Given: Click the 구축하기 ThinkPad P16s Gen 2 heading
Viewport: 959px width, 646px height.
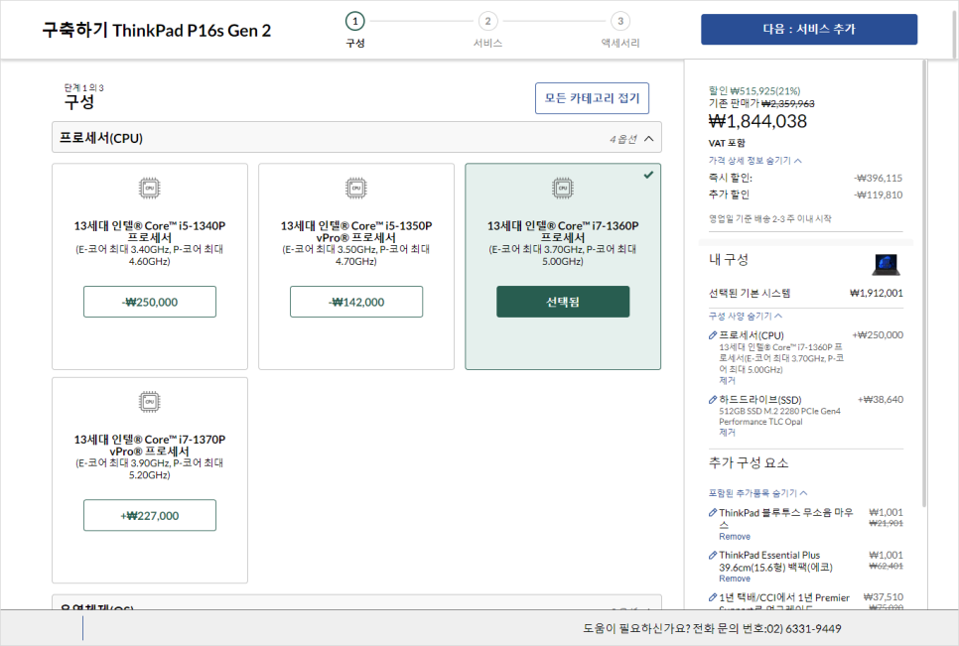Looking at the screenshot, I should (157, 30).
